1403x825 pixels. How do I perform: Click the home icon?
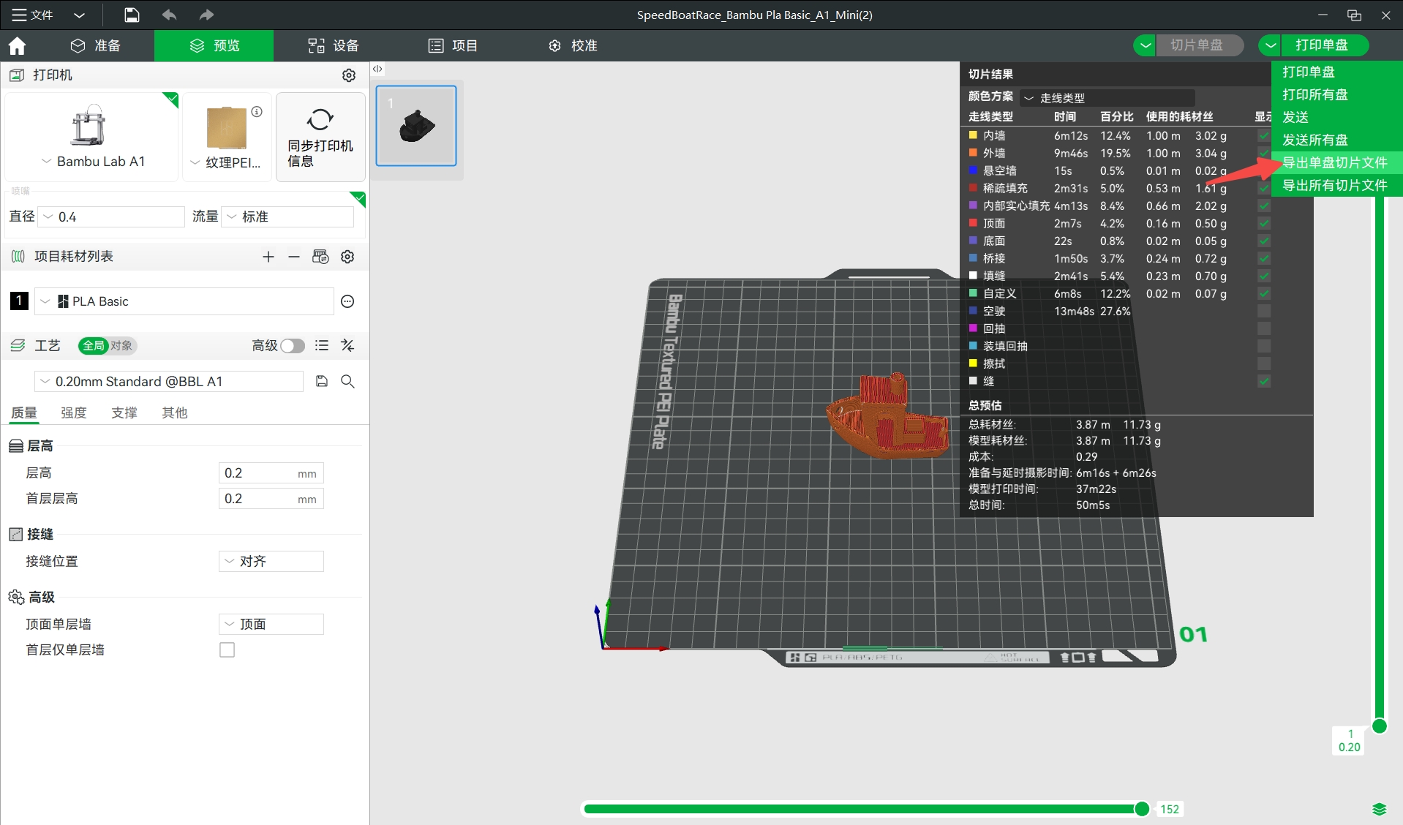tap(17, 45)
